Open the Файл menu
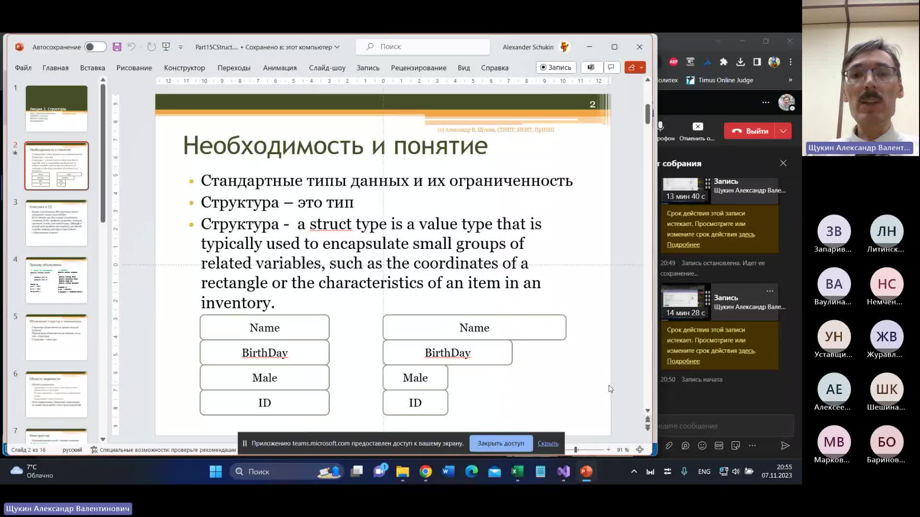920x517 pixels. pyautogui.click(x=23, y=67)
